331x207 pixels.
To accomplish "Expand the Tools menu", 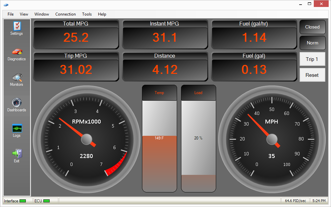I will tap(87, 14).
